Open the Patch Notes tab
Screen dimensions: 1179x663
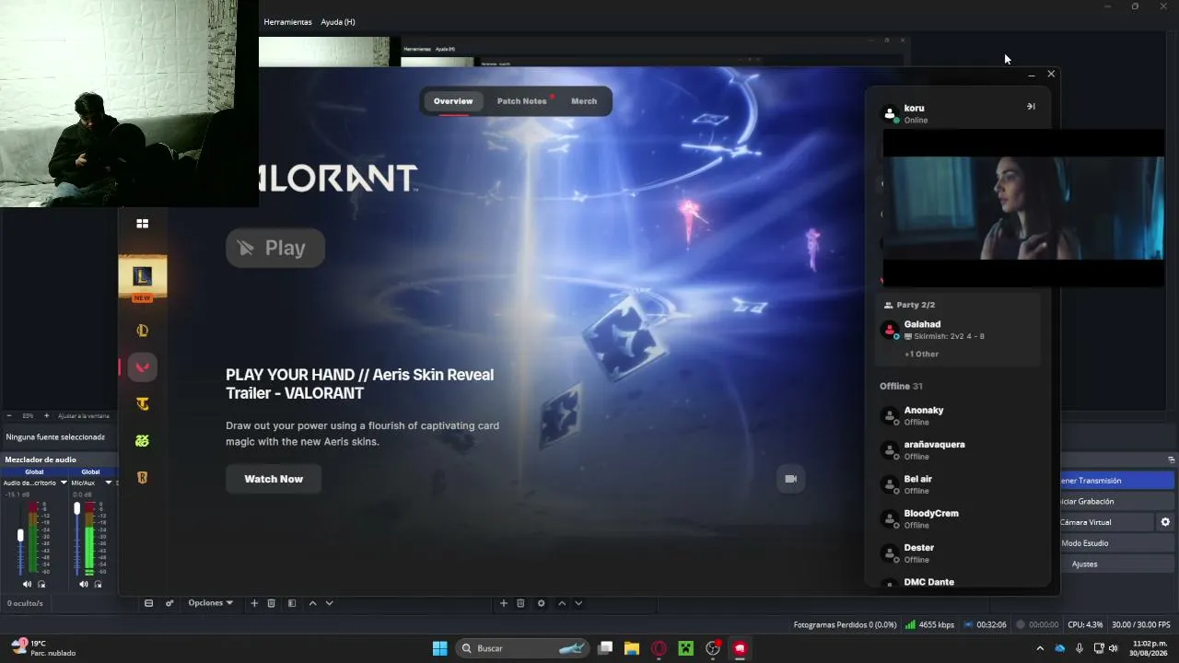coord(522,101)
